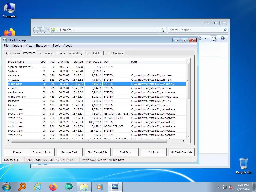Sort by the Image Name column header
Screen dimensions: 256x192
(x=23, y=62)
